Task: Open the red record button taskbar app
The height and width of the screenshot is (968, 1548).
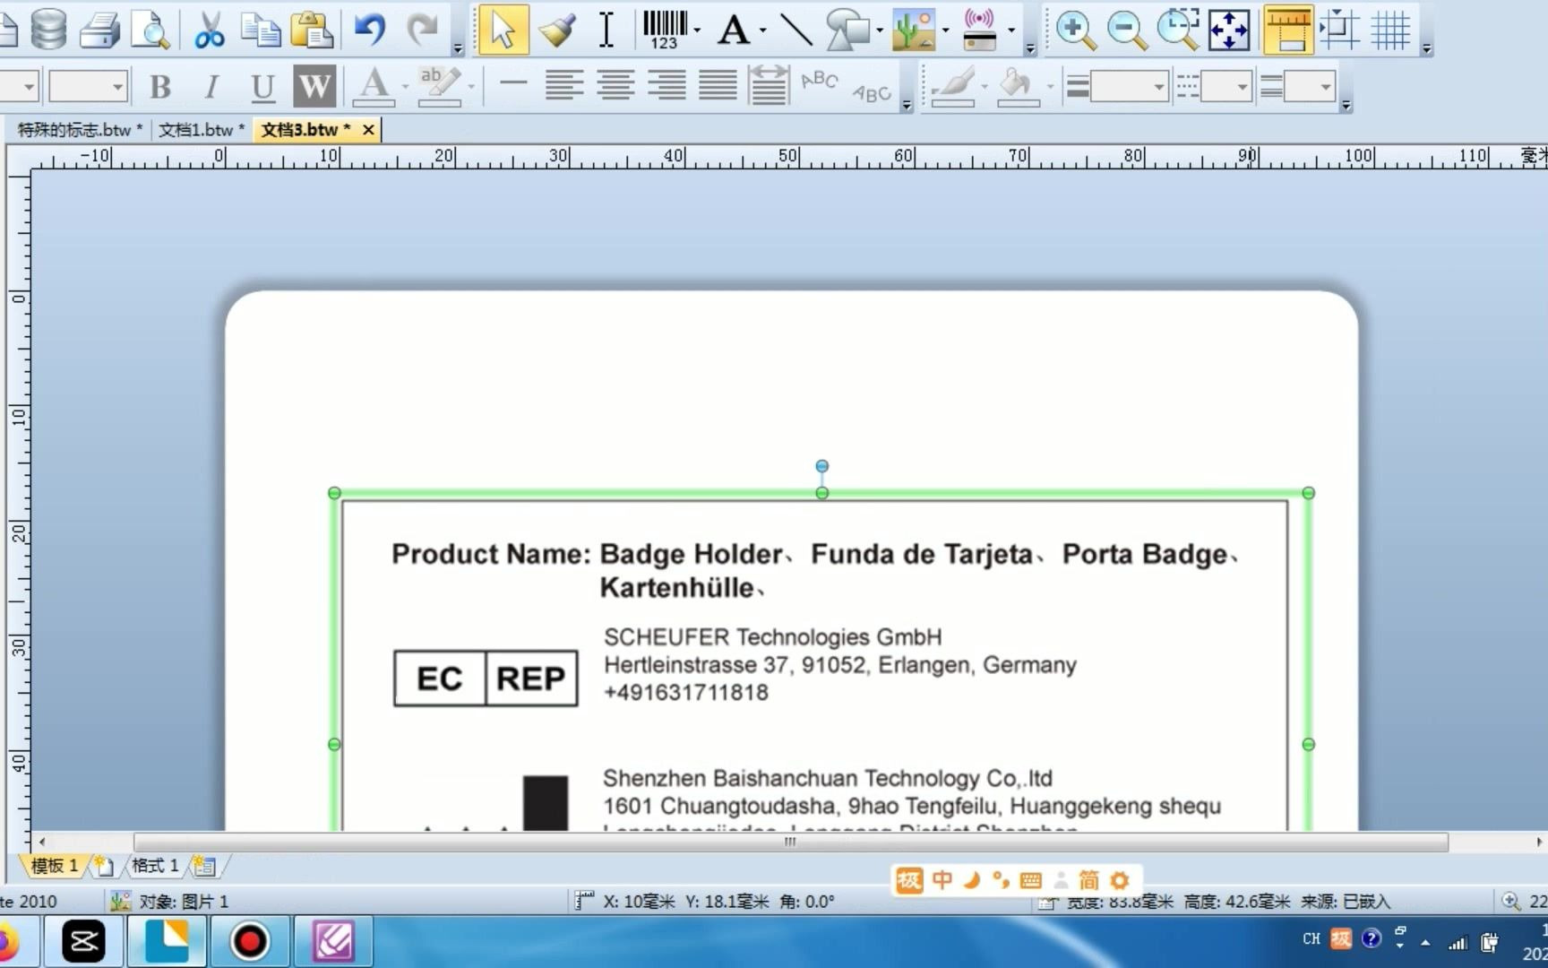Action: click(250, 942)
